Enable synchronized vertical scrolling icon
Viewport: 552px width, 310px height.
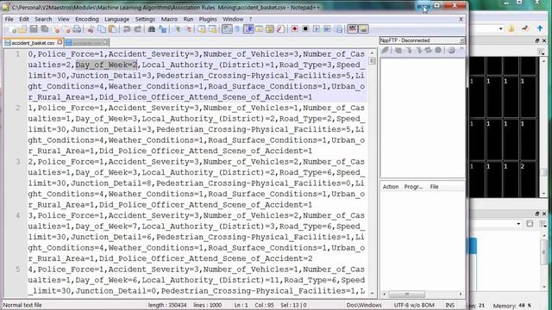202,29
